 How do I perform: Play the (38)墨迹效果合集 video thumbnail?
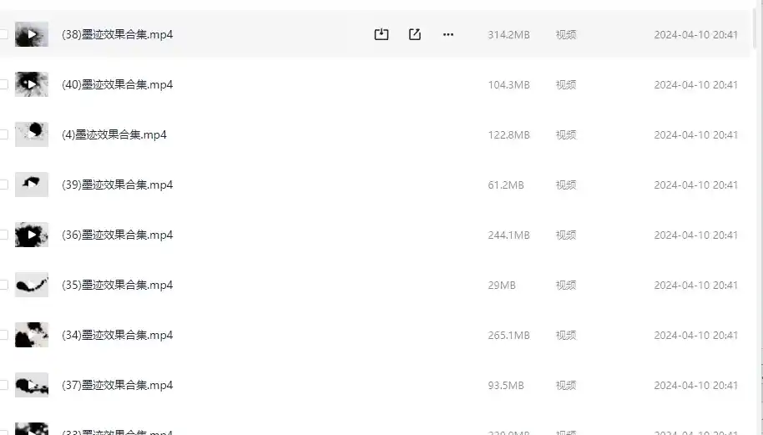[32, 34]
